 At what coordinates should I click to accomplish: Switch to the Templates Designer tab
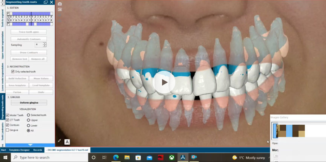point(19,150)
